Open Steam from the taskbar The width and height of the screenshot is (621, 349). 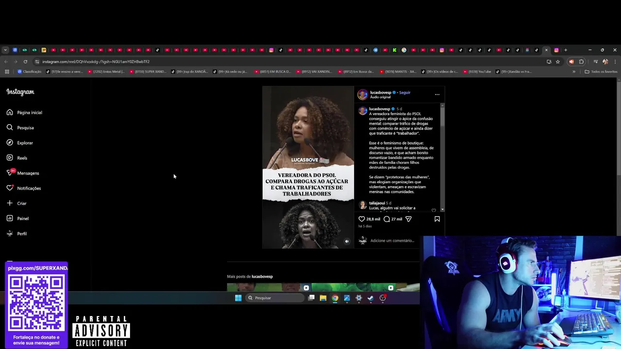[371, 298]
